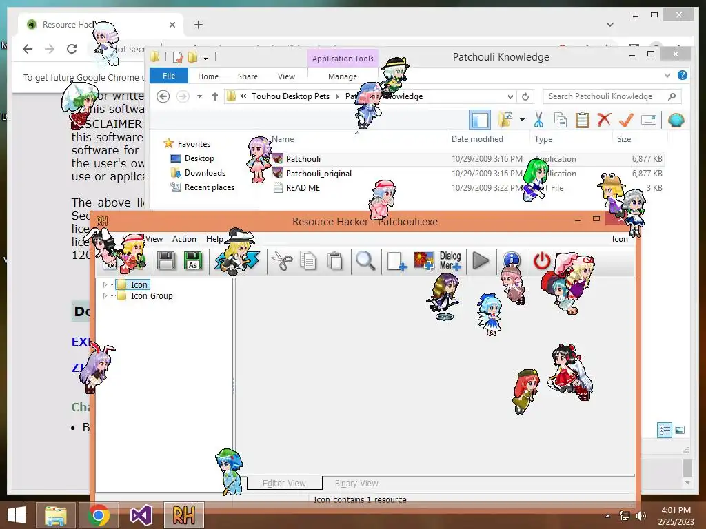Image resolution: width=706 pixels, height=529 pixels.
Task: Open the Windows Start button
Action: (x=17, y=515)
